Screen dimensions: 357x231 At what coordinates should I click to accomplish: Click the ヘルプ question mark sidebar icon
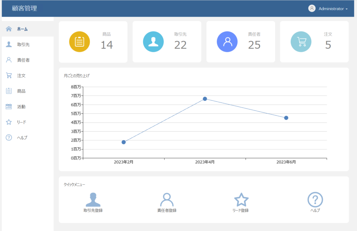coord(9,138)
